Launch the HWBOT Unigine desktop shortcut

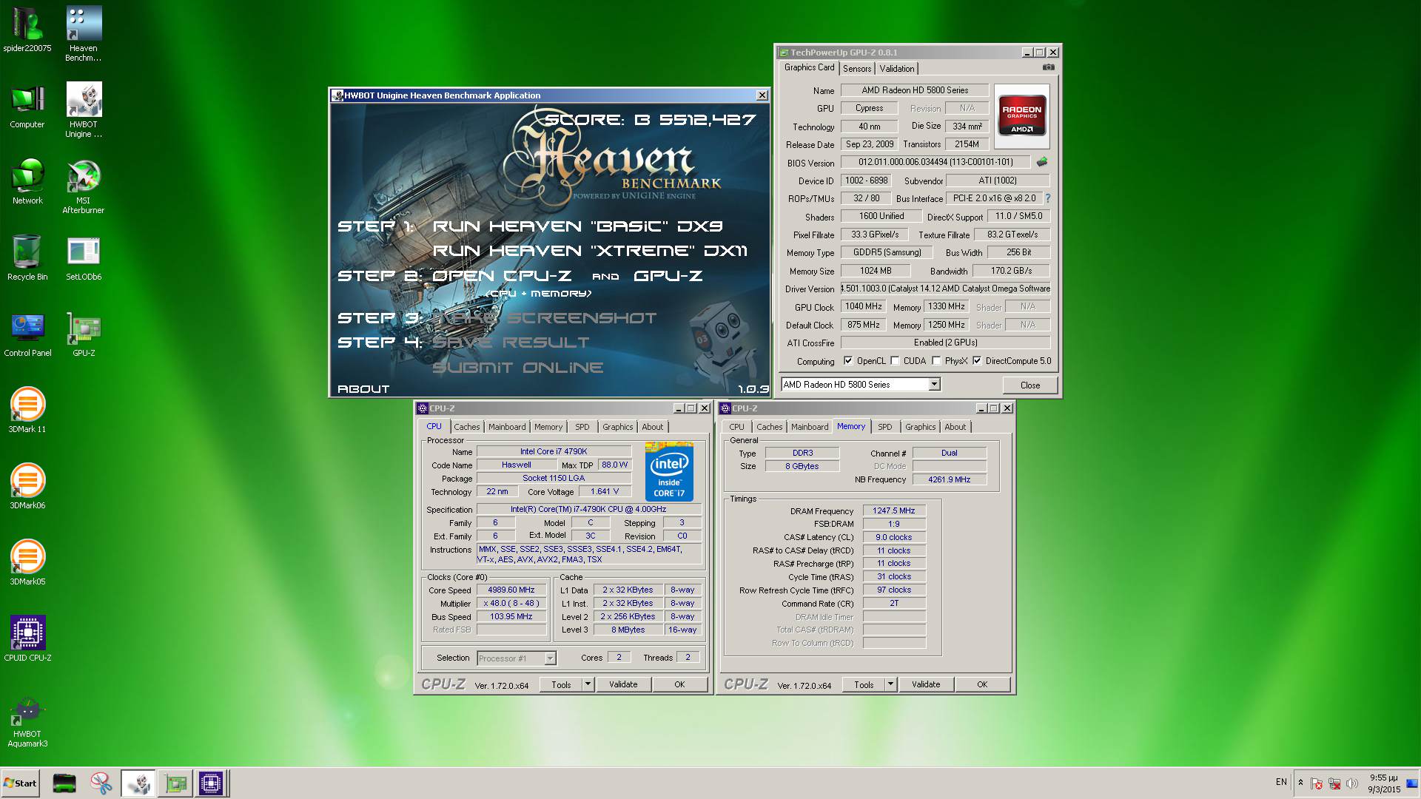[84, 109]
